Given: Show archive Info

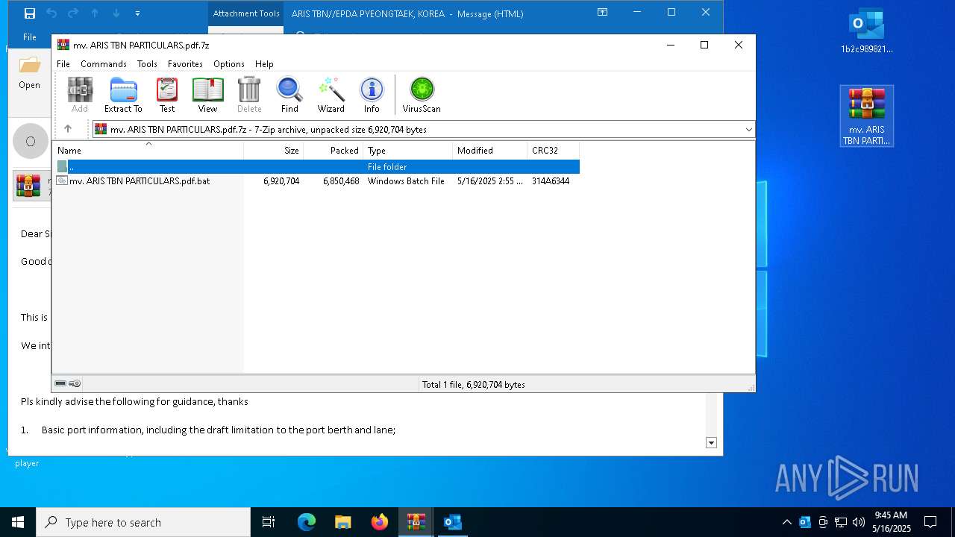Looking at the screenshot, I should pyautogui.click(x=372, y=95).
